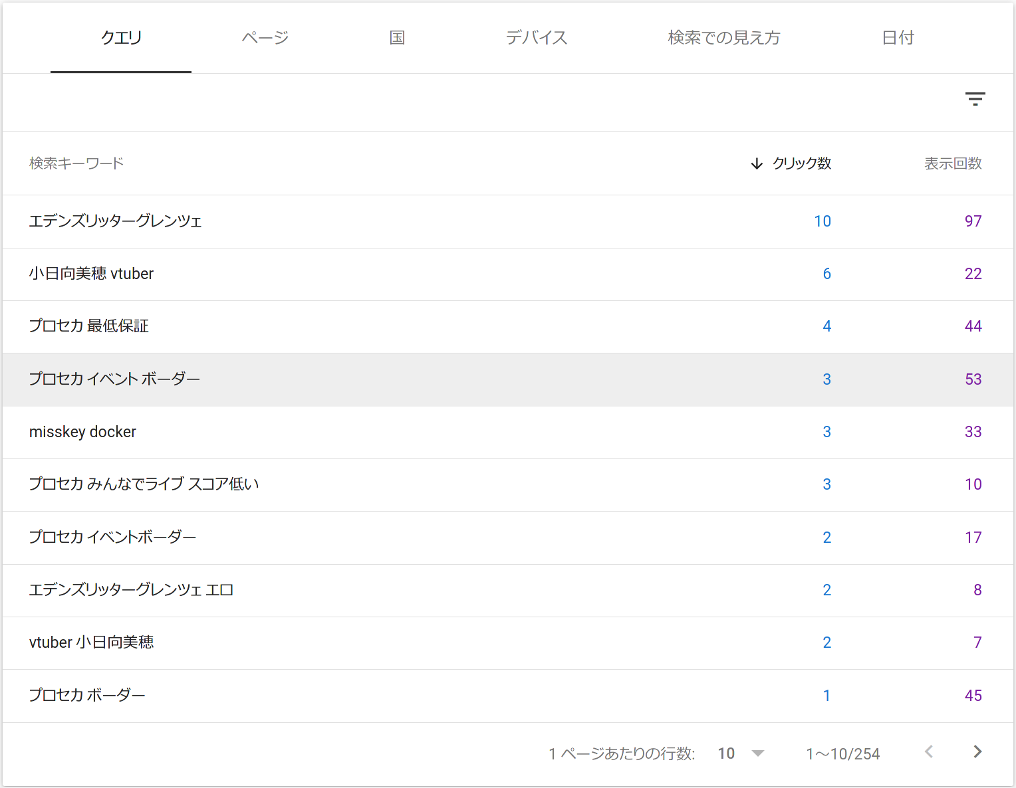Go to previous page of results

coord(929,751)
